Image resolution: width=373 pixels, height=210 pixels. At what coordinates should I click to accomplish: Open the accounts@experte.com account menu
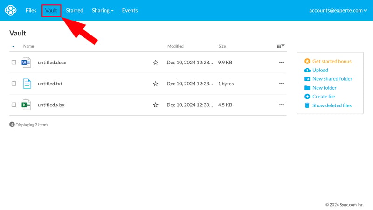pos(338,10)
